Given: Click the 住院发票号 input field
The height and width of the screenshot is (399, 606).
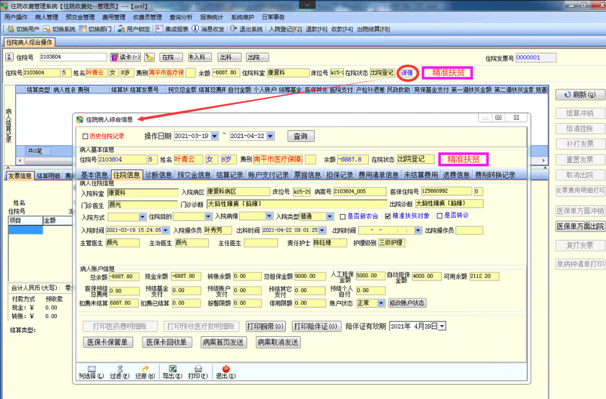Looking at the screenshot, I should click(536, 58).
